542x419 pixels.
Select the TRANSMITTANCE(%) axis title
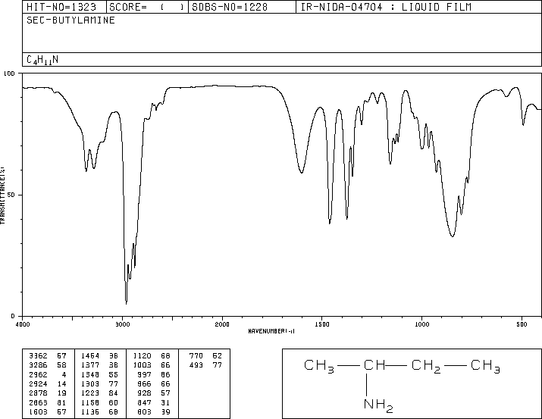(2, 195)
